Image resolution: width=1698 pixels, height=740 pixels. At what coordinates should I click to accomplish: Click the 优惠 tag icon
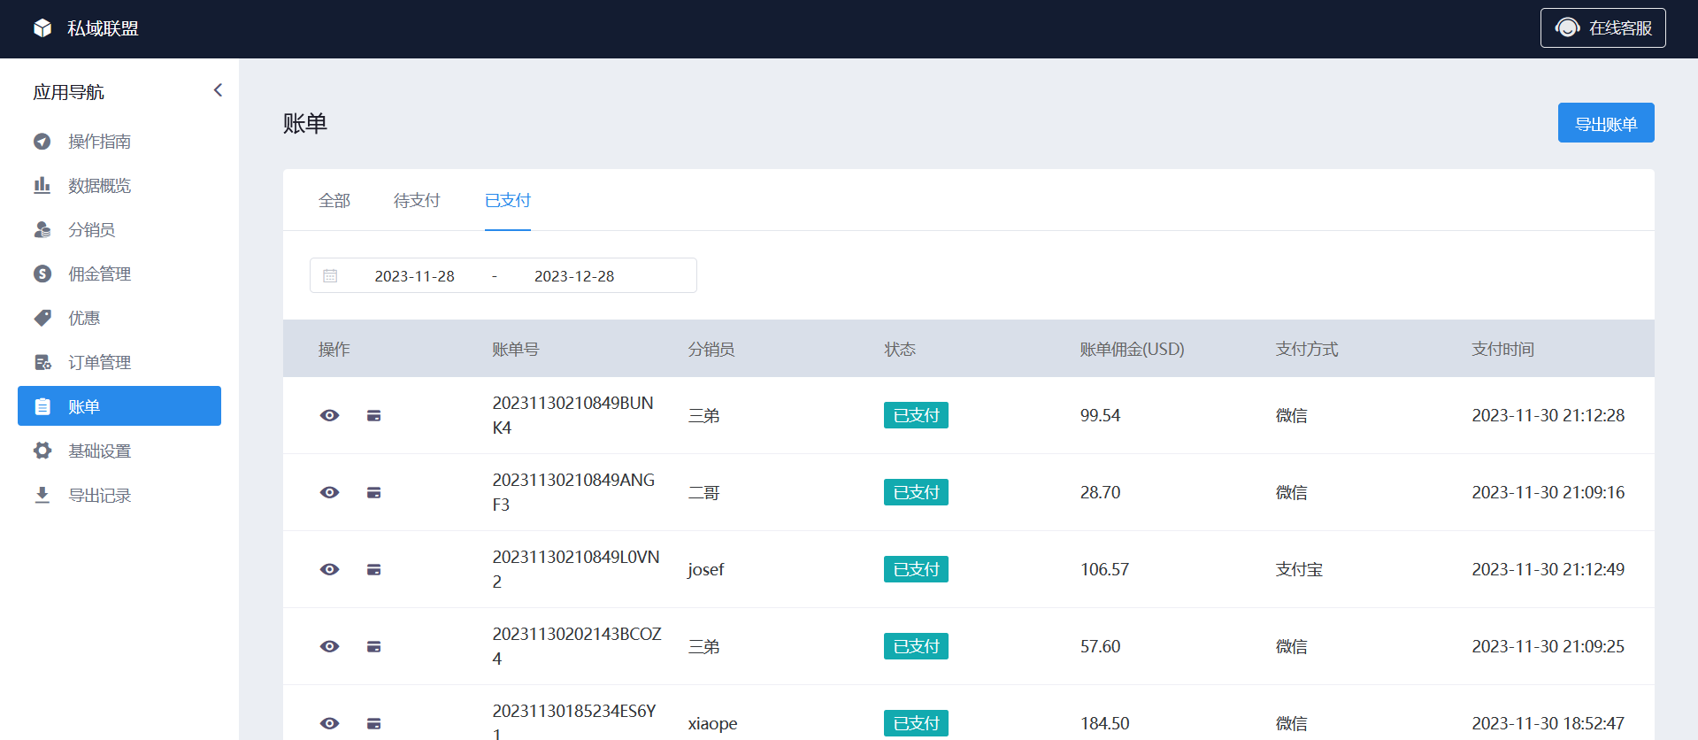(x=42, y=319)
